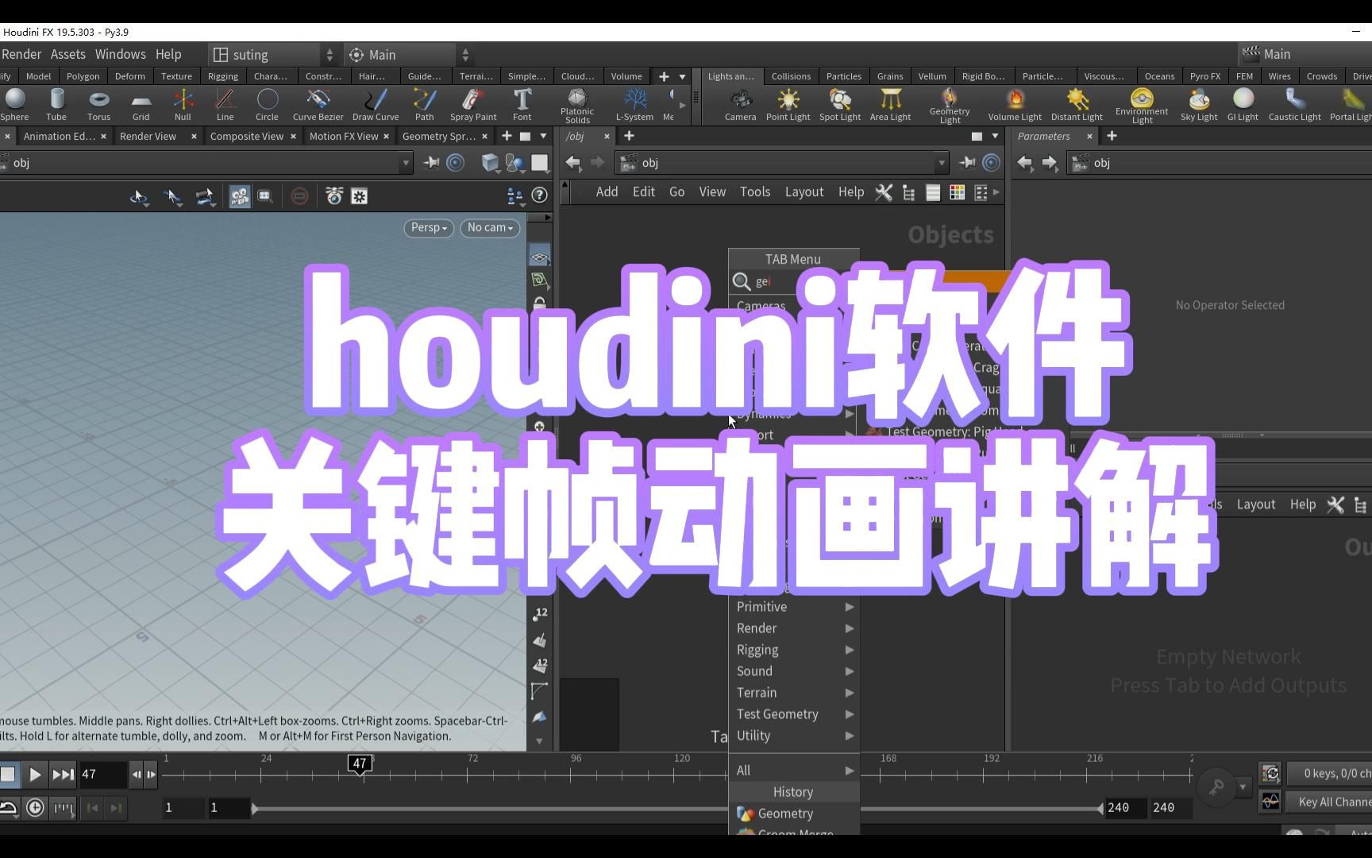This screenshot has width=1372, height=858.
Task: Open the Windows menu
Action: point(120,54)
